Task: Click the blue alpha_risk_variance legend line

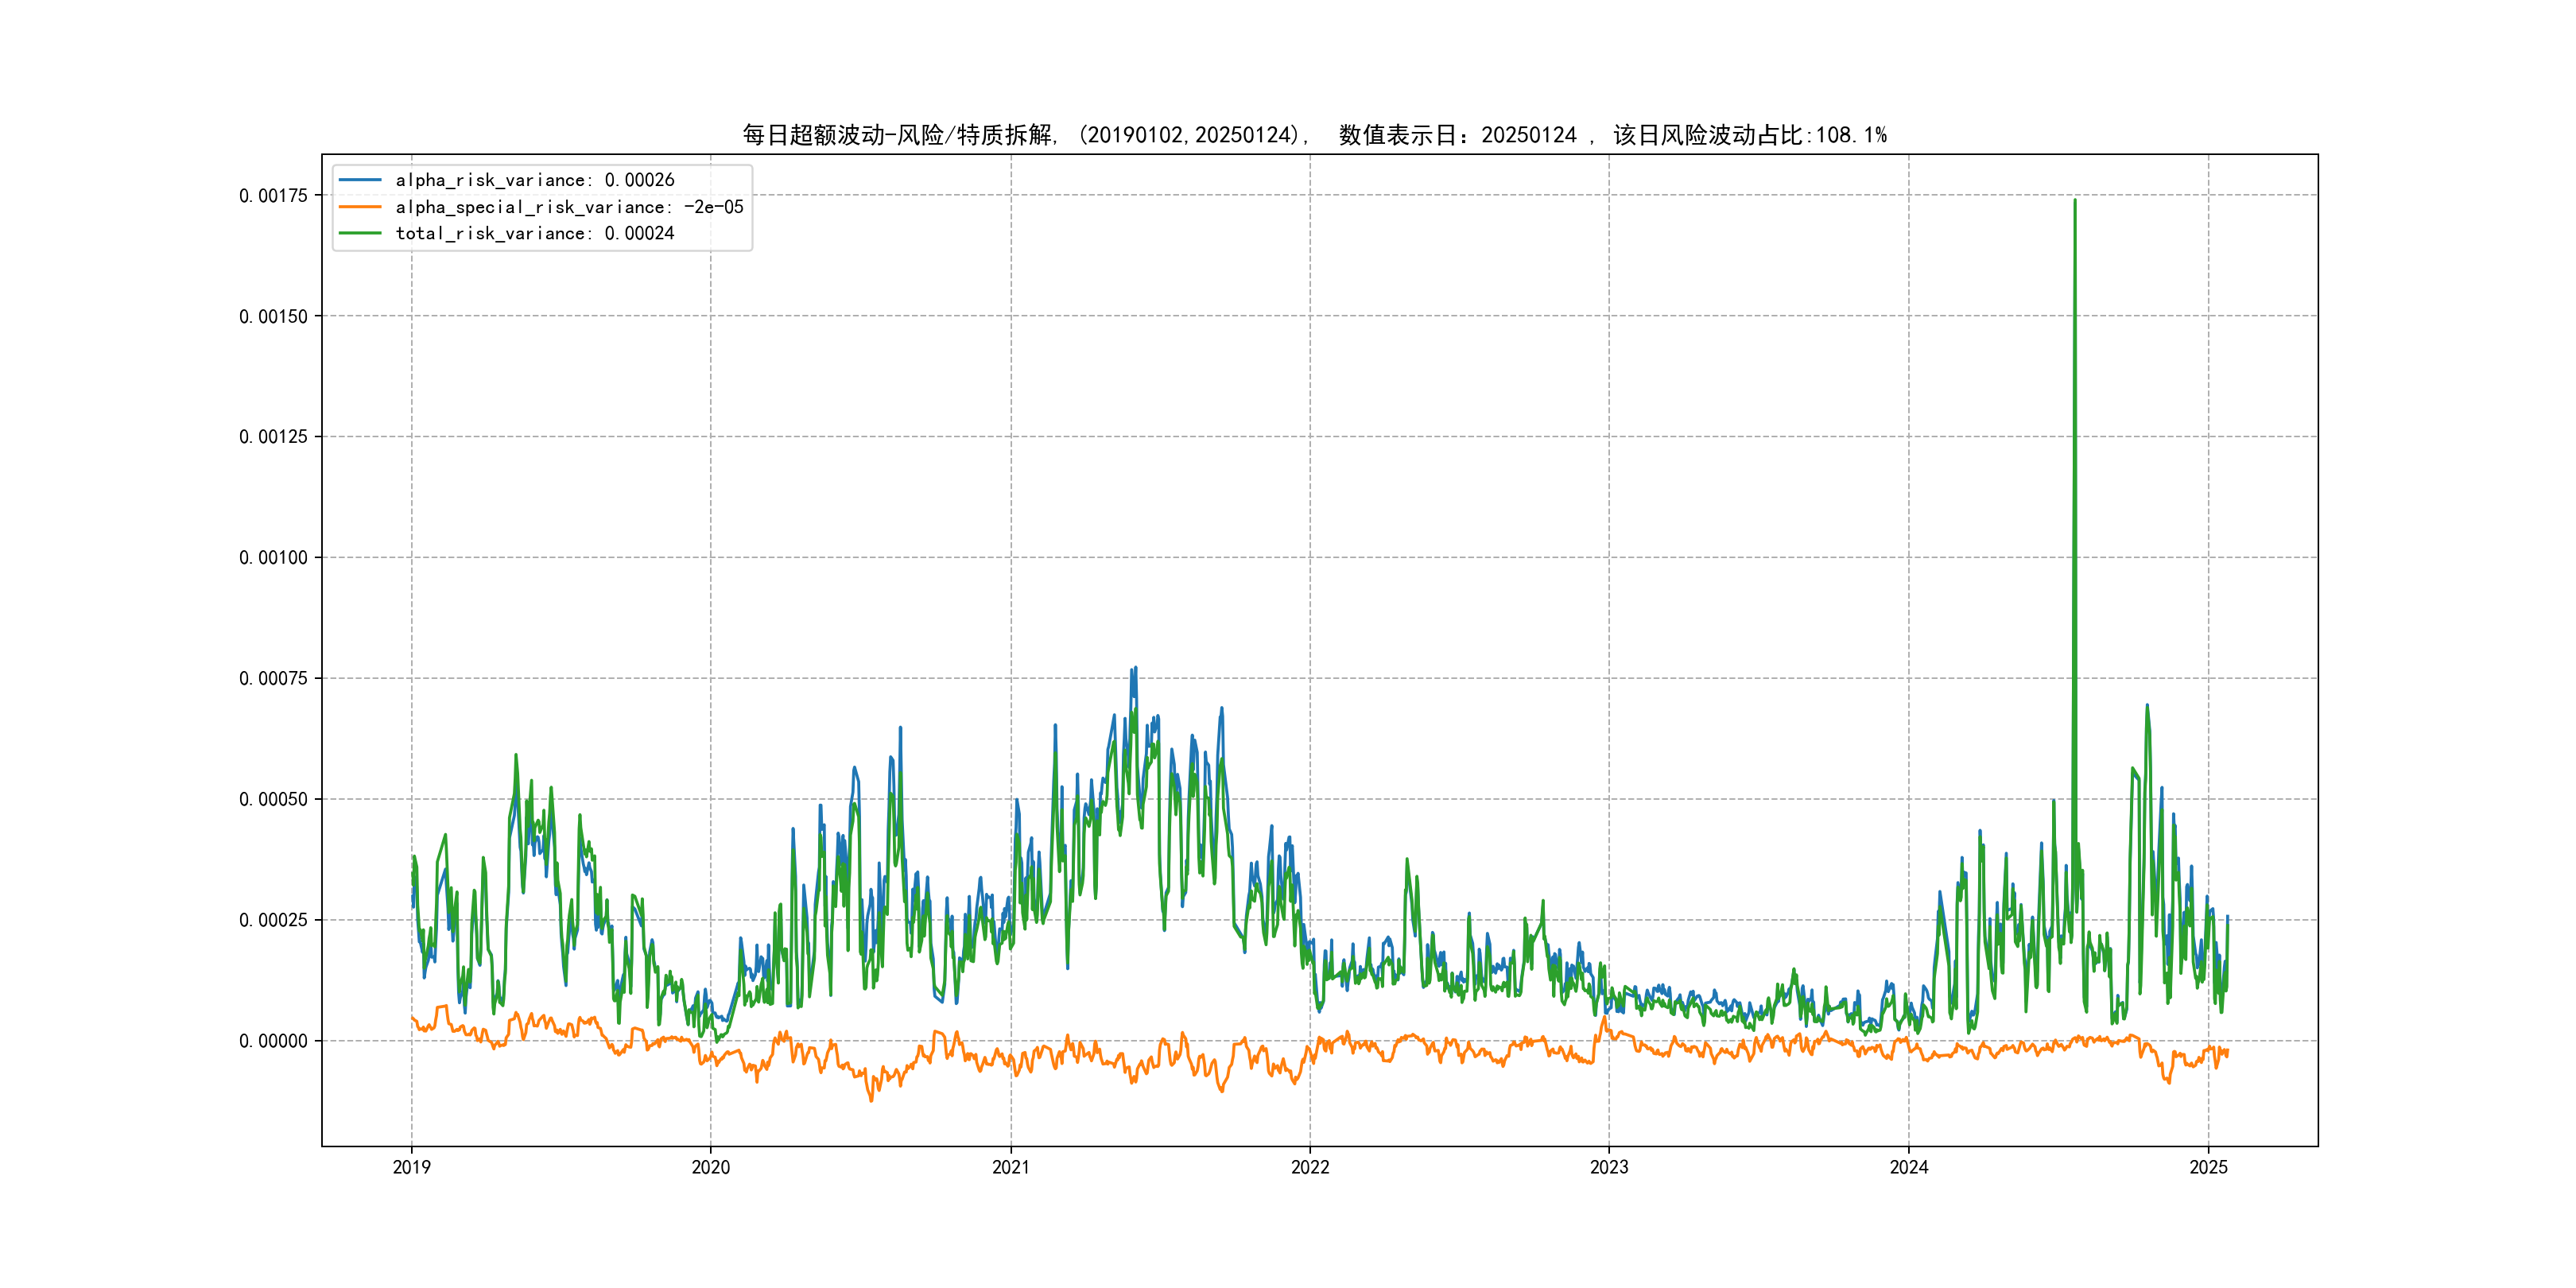Action: tap(360, 180)
